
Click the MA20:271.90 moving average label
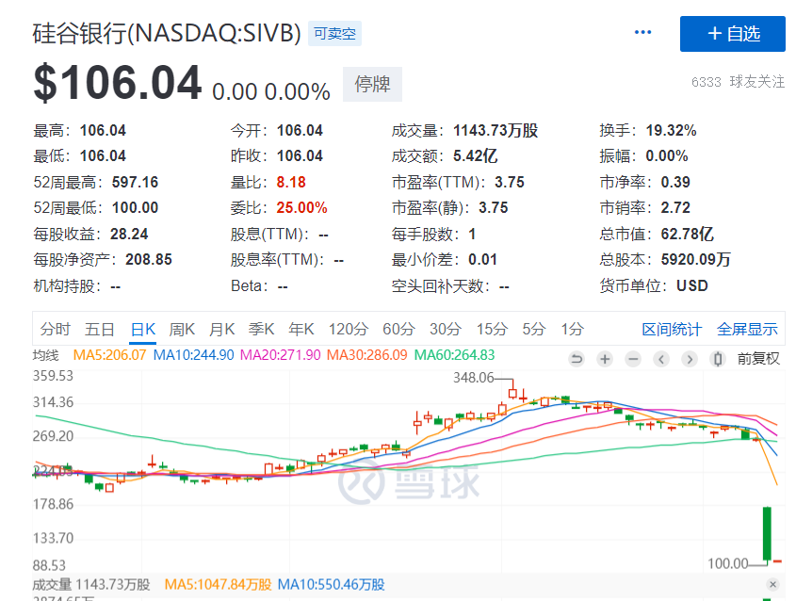coord(280,355)
